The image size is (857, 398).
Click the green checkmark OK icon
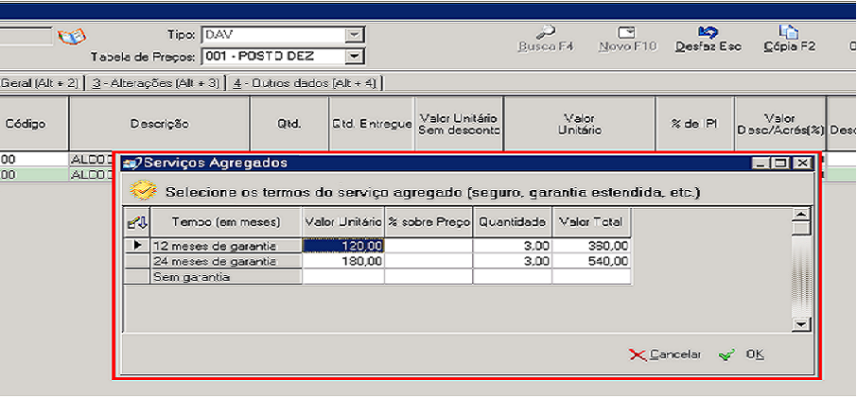(726, 355)
